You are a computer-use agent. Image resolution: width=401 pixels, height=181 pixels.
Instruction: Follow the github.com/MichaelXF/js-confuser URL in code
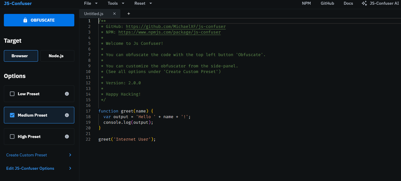(x=176, y=26)
